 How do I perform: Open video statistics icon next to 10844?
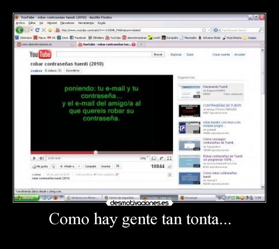pos(169,166)
